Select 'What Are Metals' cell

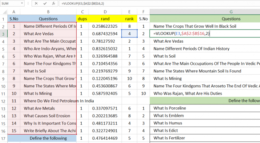48,108
